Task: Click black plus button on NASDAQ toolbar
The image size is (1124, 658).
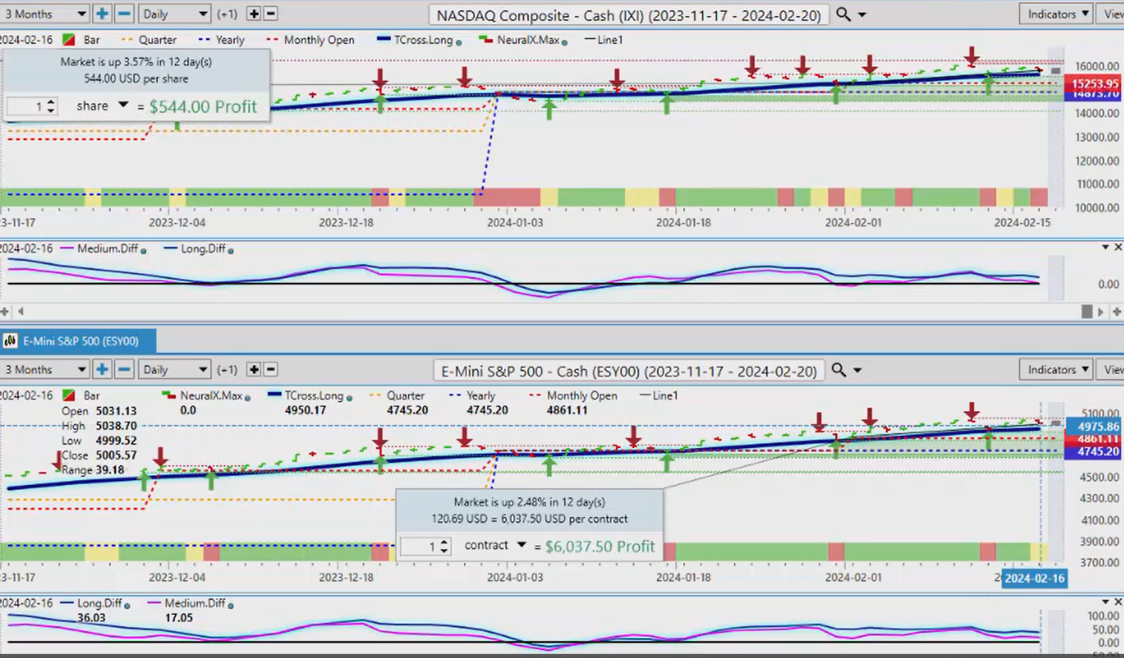Action: (254, 14)
